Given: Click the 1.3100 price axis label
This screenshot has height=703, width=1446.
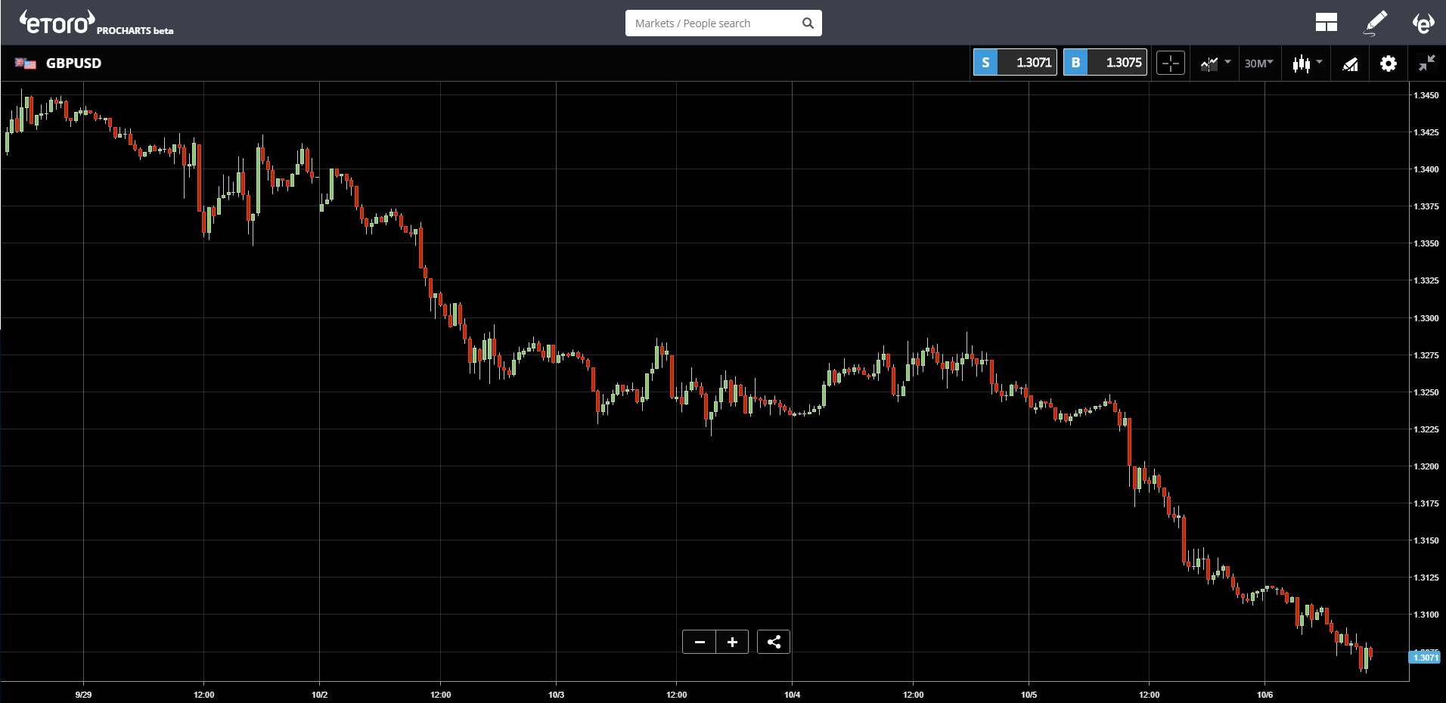Looking at the screenshot, I should point(1426,615).
